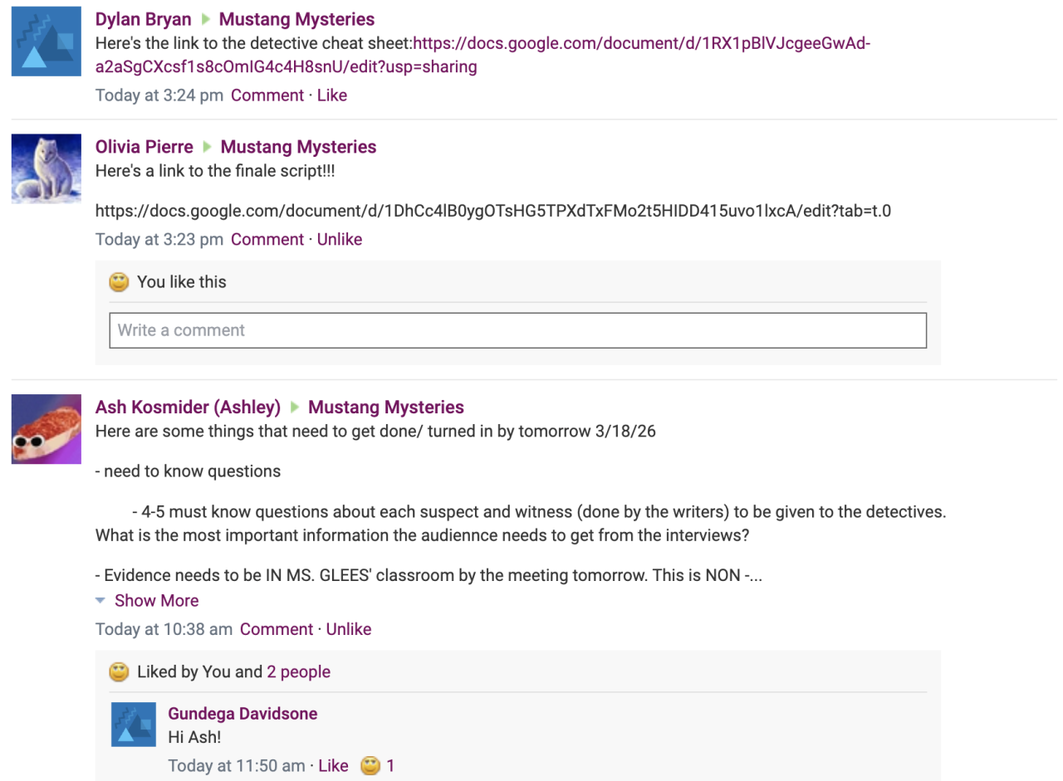Expand Ash's post with Show More
This screenshot has width=1063, height=781.
click(156, 601)
